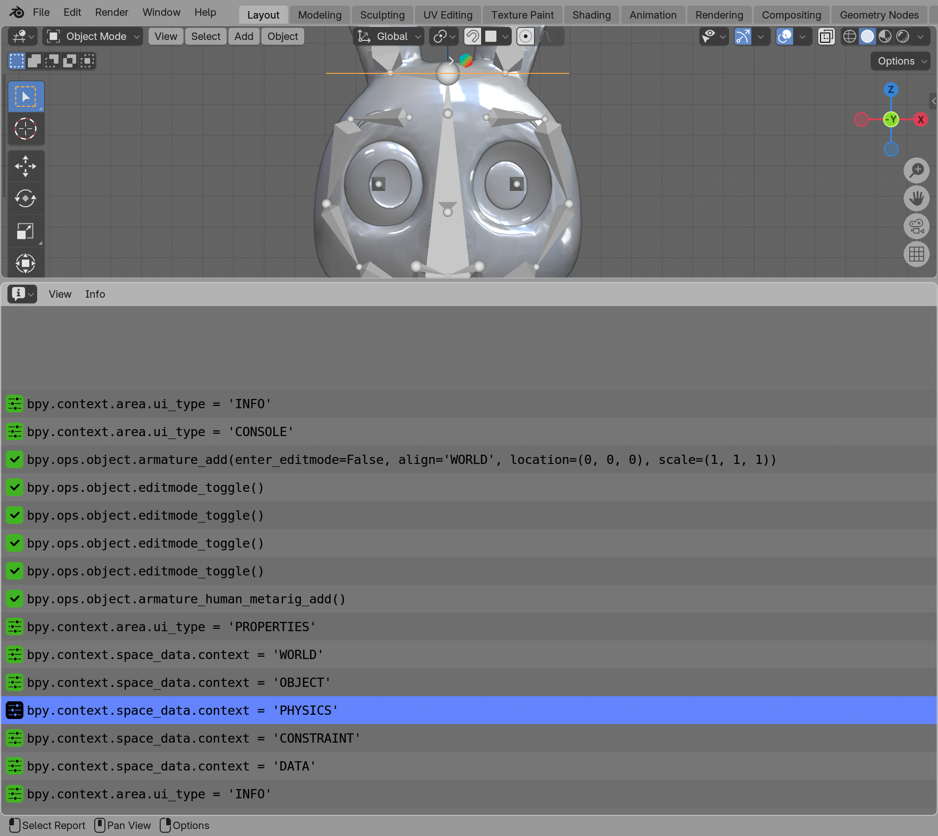Viewport: 938px width, 836px height.
Task: Open the Options dropdown in viewport
Action: click(x=900, y=61)
